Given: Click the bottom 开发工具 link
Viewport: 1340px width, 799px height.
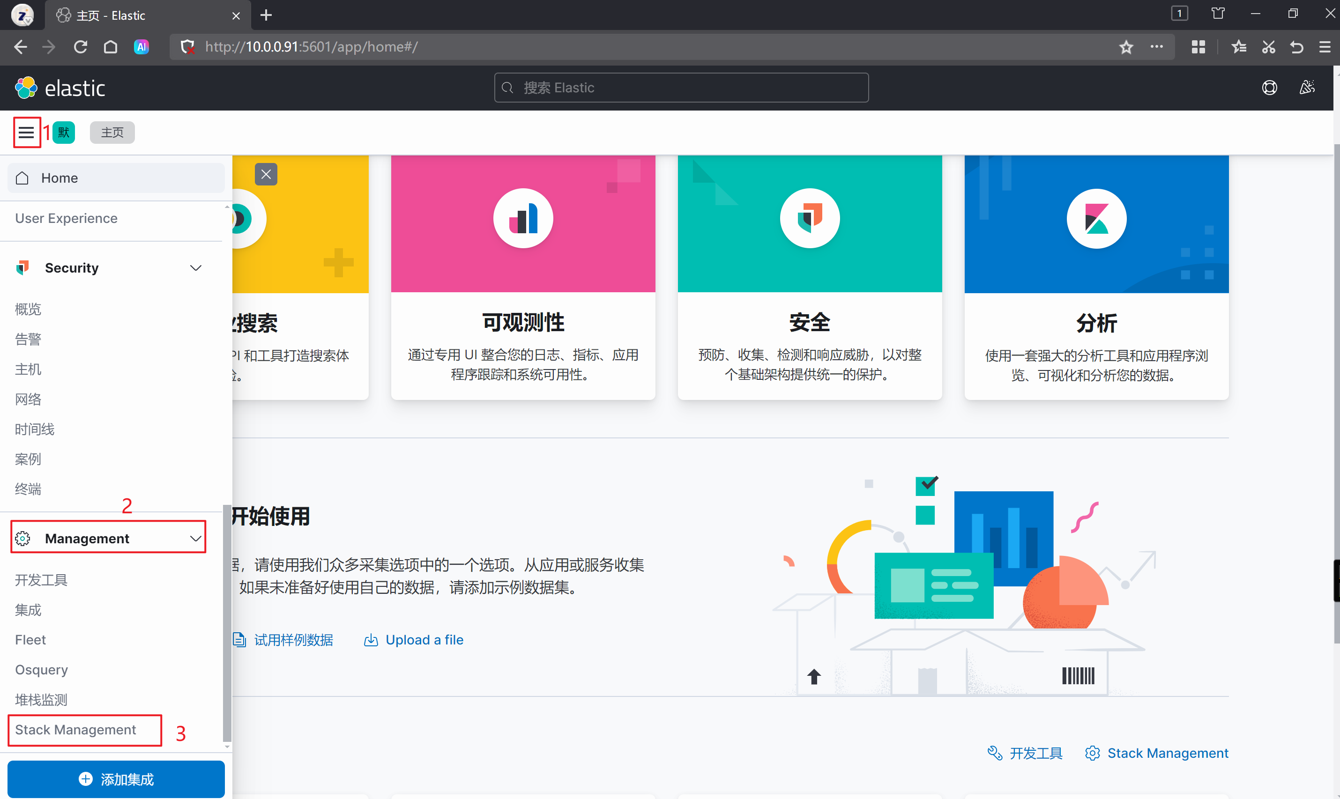Looking at the screenshot, I should click(x=1025, y=753).
